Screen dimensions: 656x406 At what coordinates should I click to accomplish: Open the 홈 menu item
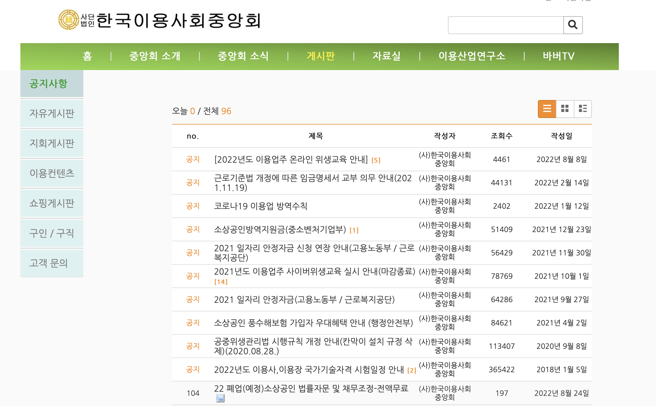pos(87,56)
